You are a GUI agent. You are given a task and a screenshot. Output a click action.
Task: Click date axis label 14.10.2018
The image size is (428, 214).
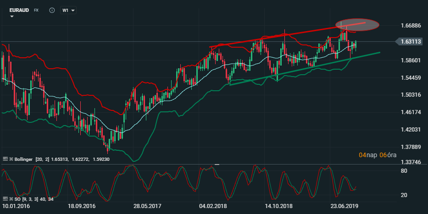tap(278, 206)
